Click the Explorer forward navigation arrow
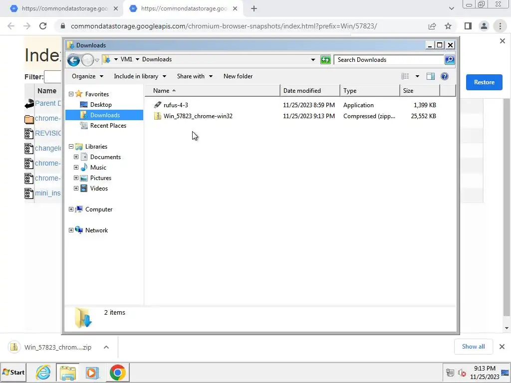 tap(87, 60)
